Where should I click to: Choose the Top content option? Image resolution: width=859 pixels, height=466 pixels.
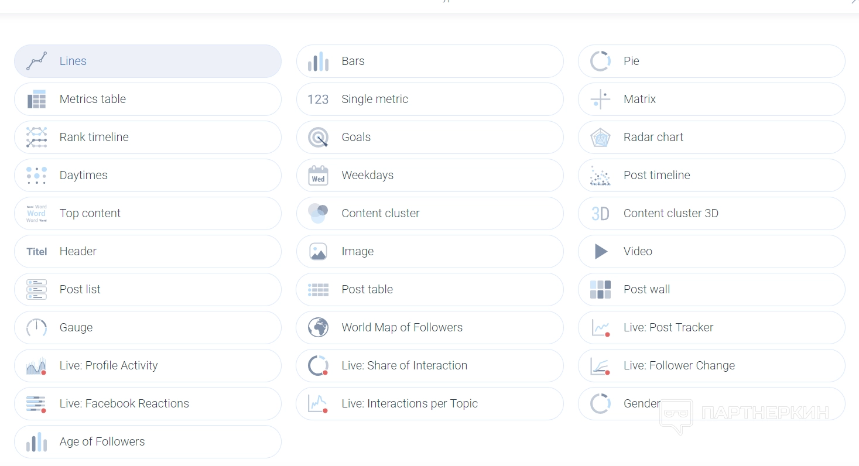click(90, 214)
